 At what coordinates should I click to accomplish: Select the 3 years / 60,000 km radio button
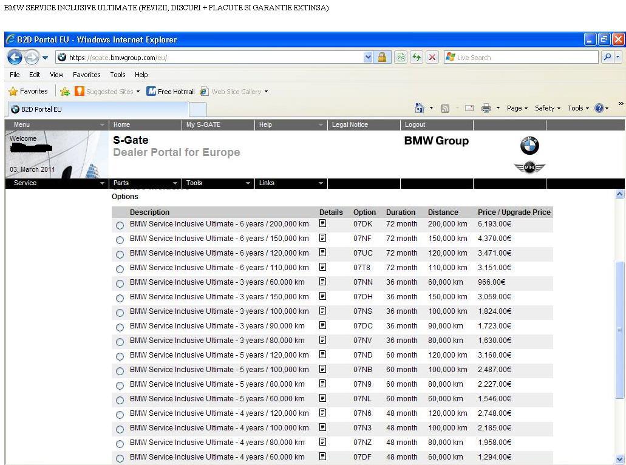(120, 283)
